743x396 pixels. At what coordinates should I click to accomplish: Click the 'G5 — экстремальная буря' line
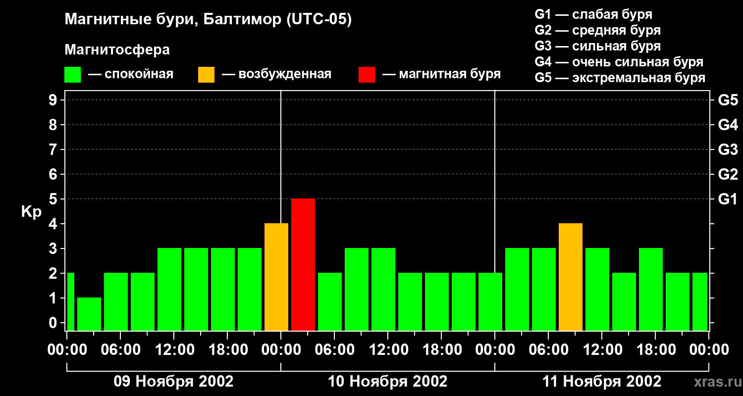tap(620, 78)
